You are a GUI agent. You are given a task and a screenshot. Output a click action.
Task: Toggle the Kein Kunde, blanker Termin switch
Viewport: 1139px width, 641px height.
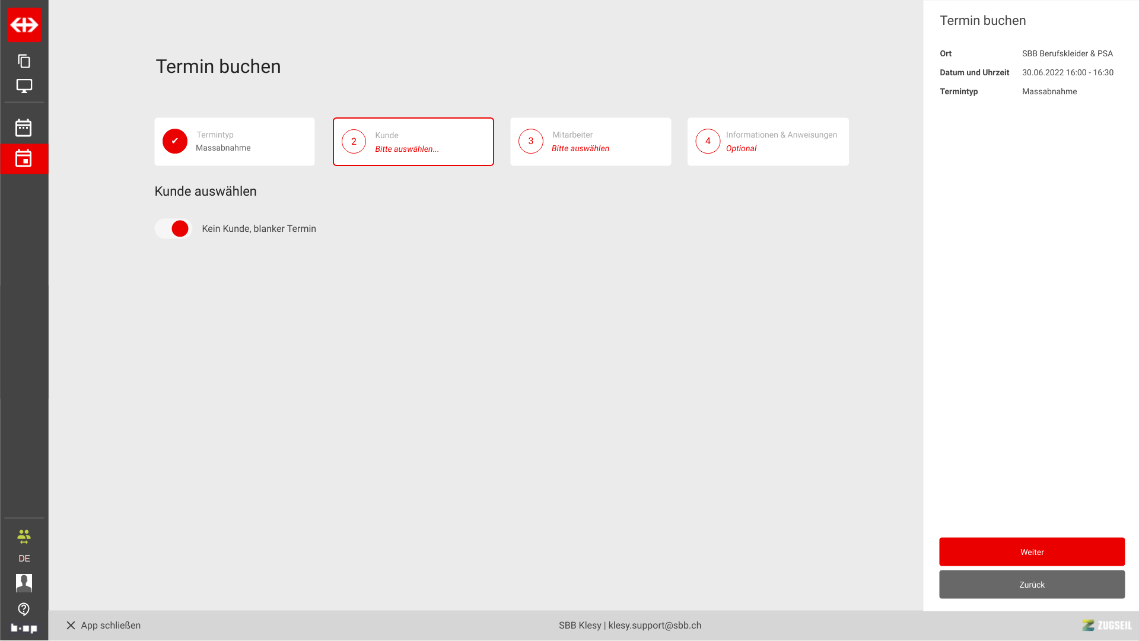click(173, 229)
